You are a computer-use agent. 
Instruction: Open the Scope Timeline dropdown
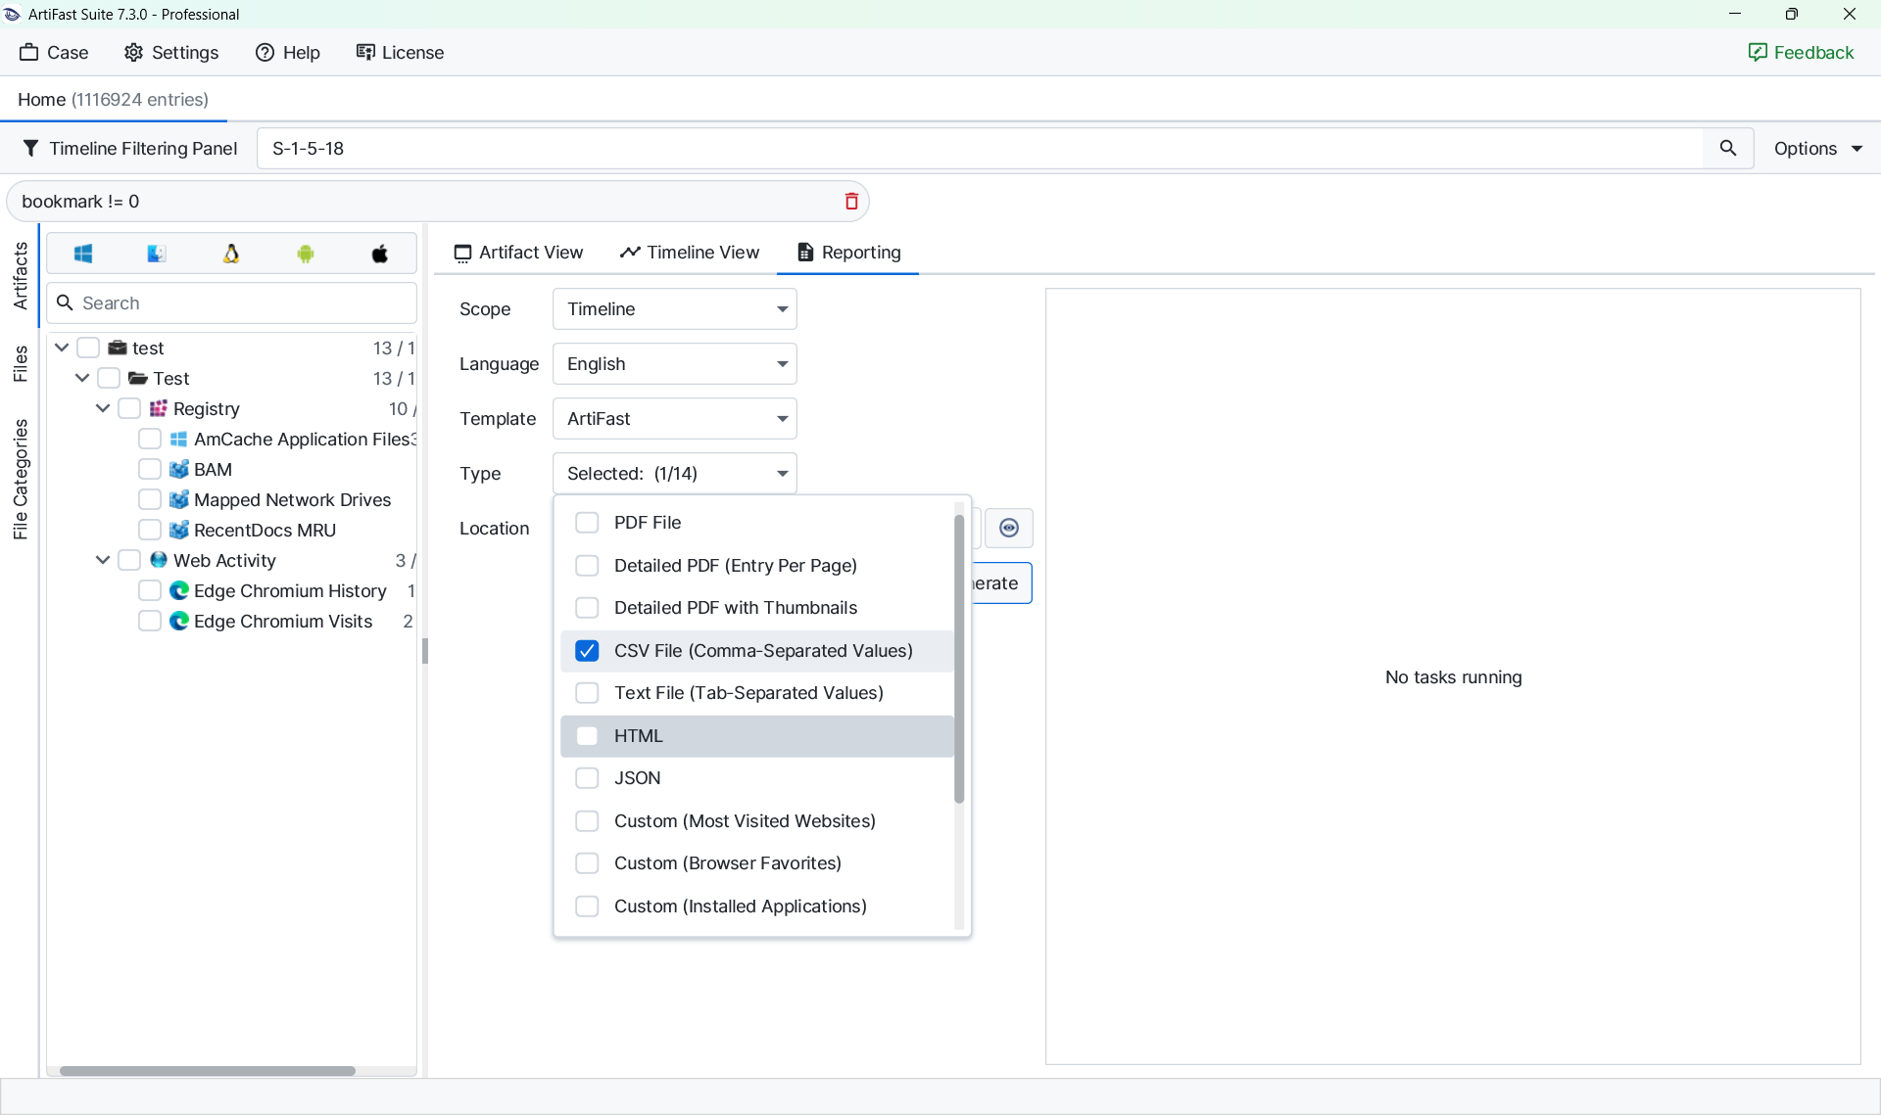(674, 309)
